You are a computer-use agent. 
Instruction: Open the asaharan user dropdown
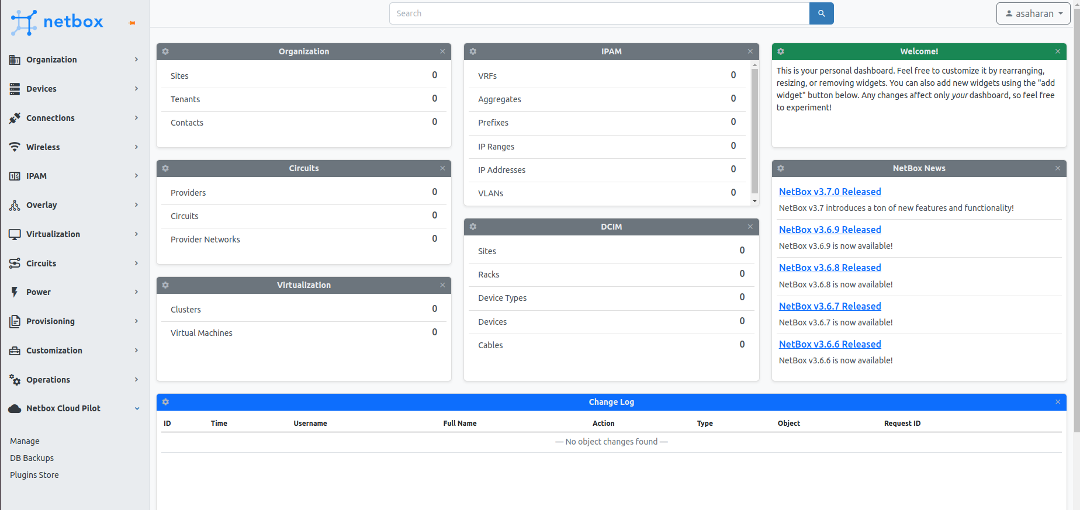pyautogui.click(x=1033, y=13)
